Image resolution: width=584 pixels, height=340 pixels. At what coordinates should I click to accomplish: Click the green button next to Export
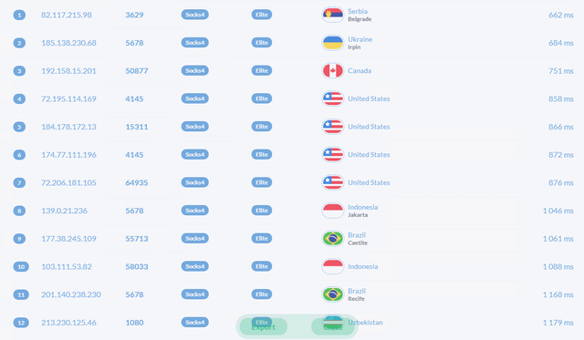point(332,327)
